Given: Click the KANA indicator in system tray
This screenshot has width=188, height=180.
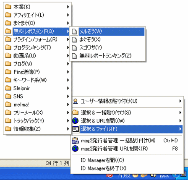Looking at the screenshot, I should (164, 177).
